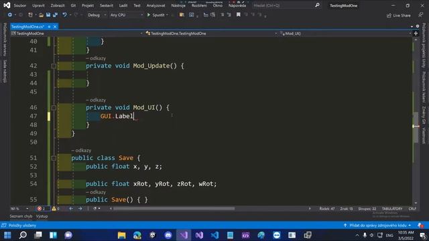Open the Git menu

[x=73, y=5]
